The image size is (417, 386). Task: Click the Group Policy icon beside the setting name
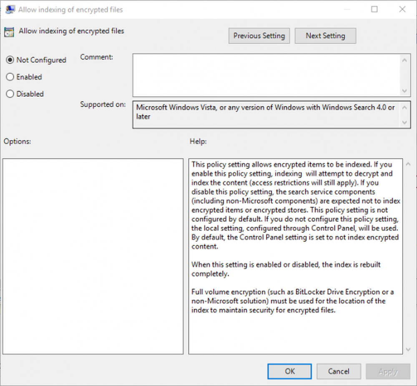[x=9, y=31]
